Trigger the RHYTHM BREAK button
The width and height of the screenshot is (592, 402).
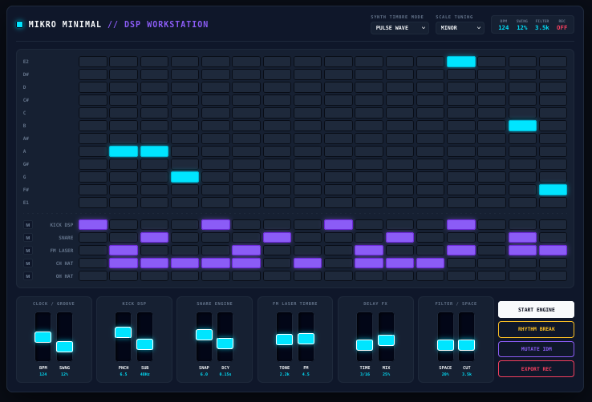(x=536, y=329)
